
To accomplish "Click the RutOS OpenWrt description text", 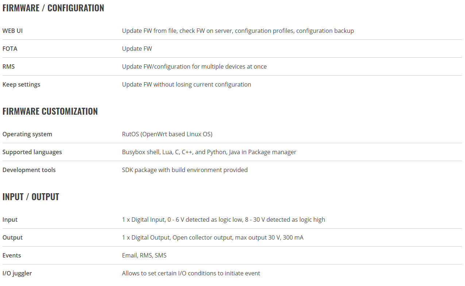I will 167,134.
